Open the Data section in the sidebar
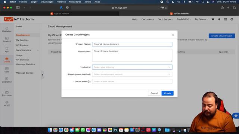 [x=7, y=70]
